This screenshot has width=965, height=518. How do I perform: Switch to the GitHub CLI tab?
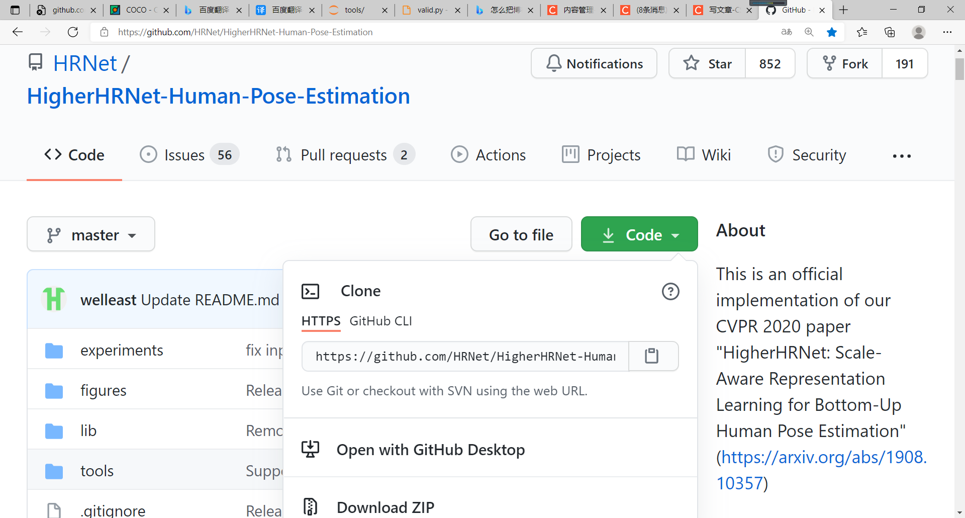(x=380, y=321)
